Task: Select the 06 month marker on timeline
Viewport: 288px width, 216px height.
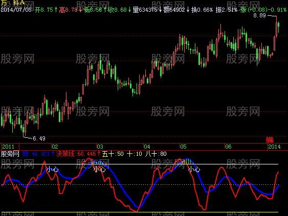Action: (228, 147)
